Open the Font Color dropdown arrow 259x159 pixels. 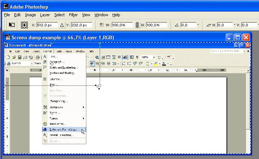click(x=168, y=64)
